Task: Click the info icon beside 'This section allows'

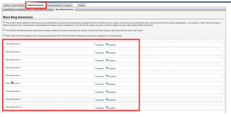Action: pyautogui.click(x=4, y=23)
